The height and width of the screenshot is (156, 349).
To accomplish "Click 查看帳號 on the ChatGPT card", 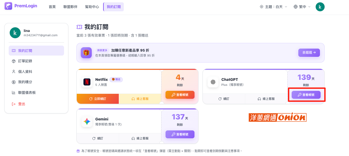I will click(306, 95).
